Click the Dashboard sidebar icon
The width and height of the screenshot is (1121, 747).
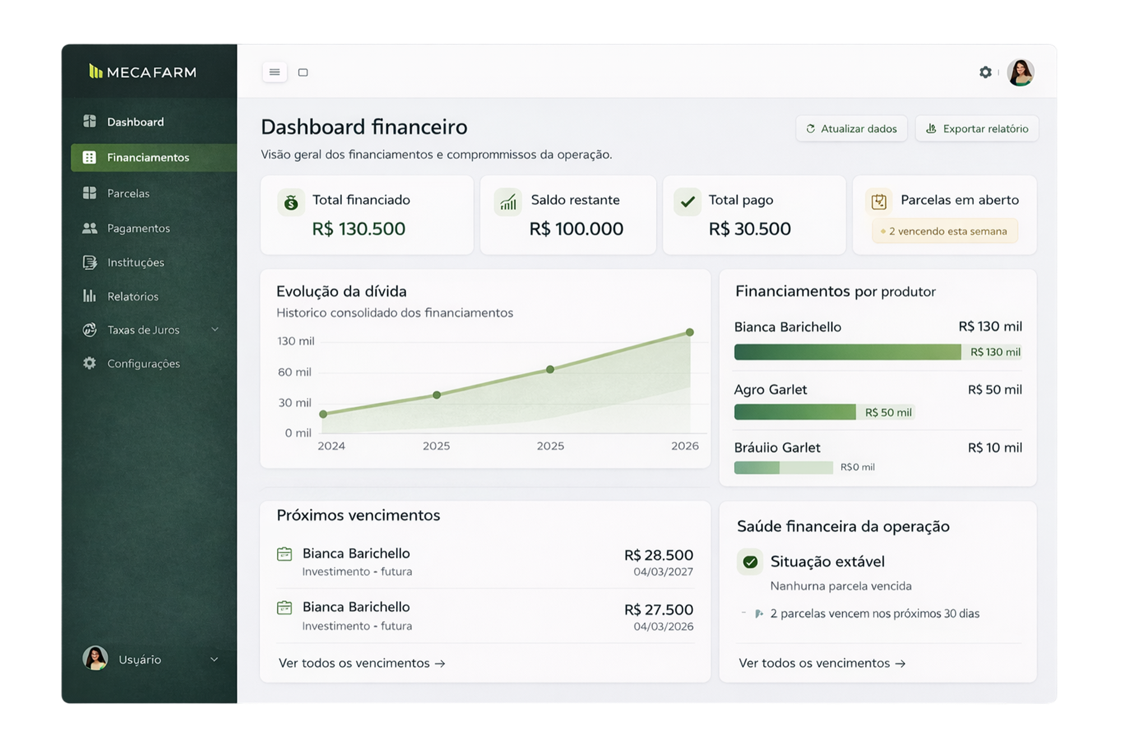(90, 122)
